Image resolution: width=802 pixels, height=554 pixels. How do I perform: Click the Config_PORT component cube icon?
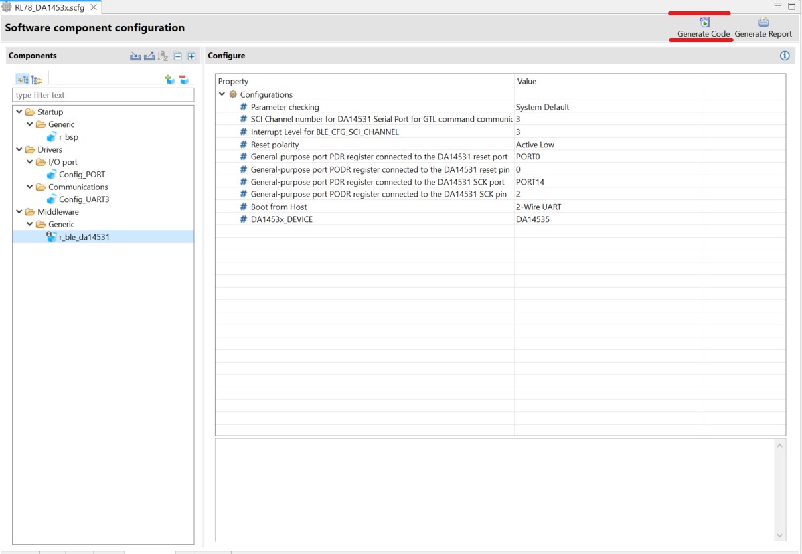click(51, 174)
